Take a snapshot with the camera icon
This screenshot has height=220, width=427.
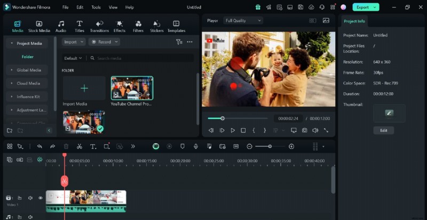point(304,130)
